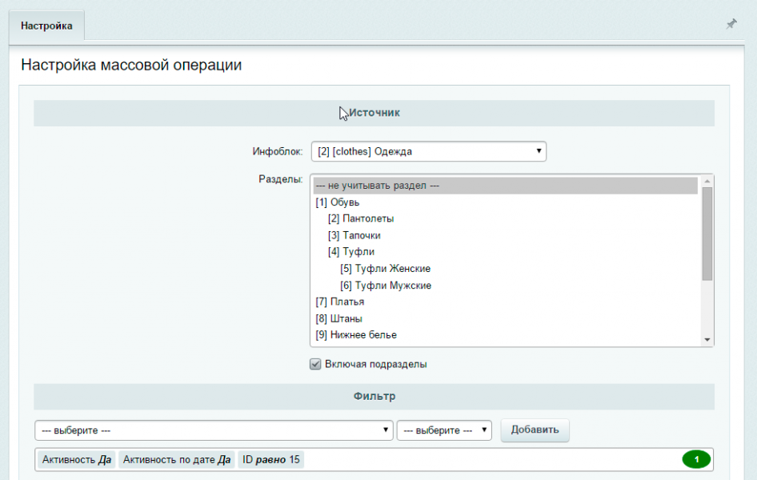This screenshot has width=757, height=480.
Task: Choose section '[3] Тапочки'
Action: [354, 235]
